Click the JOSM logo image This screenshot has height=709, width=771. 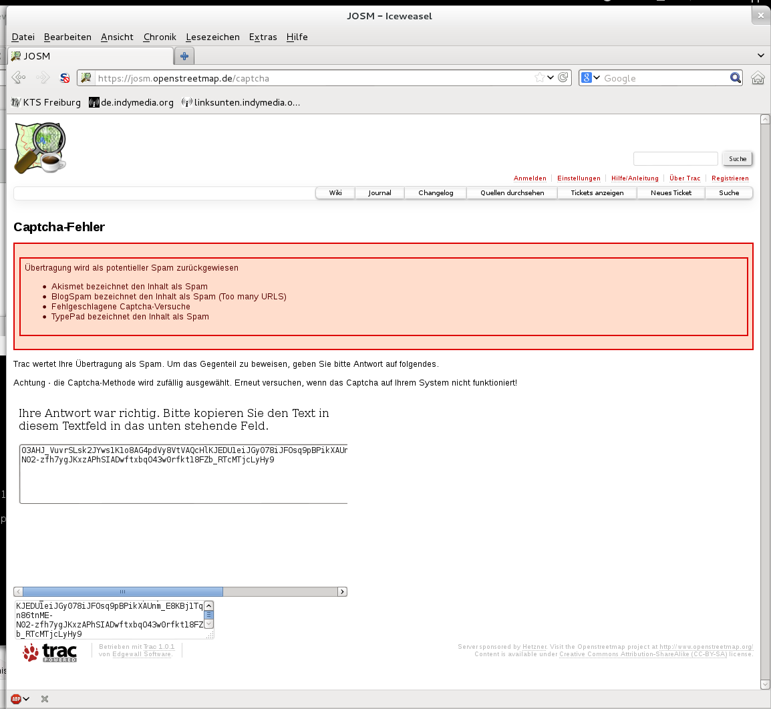(x=41, y=148)
